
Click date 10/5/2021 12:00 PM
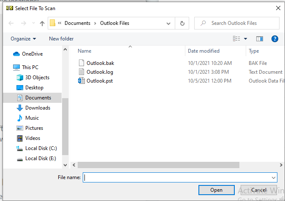[x=209, y=81]
